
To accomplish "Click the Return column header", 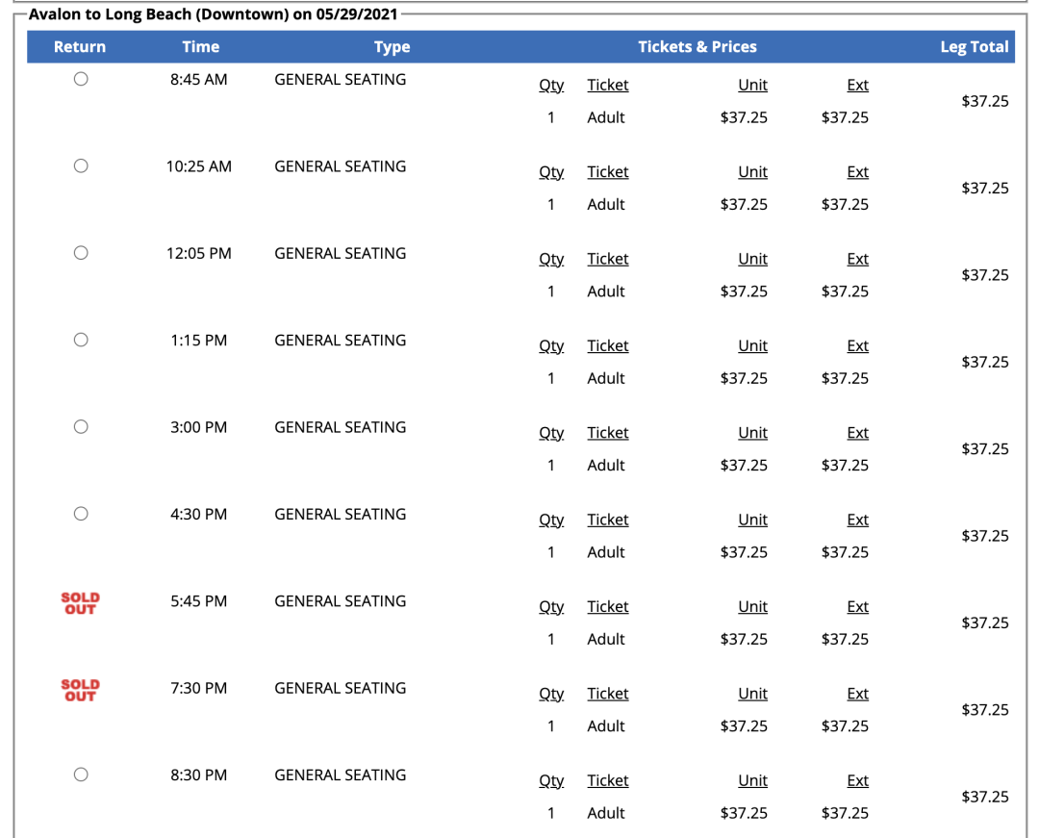I will click(x=80, y=47).
